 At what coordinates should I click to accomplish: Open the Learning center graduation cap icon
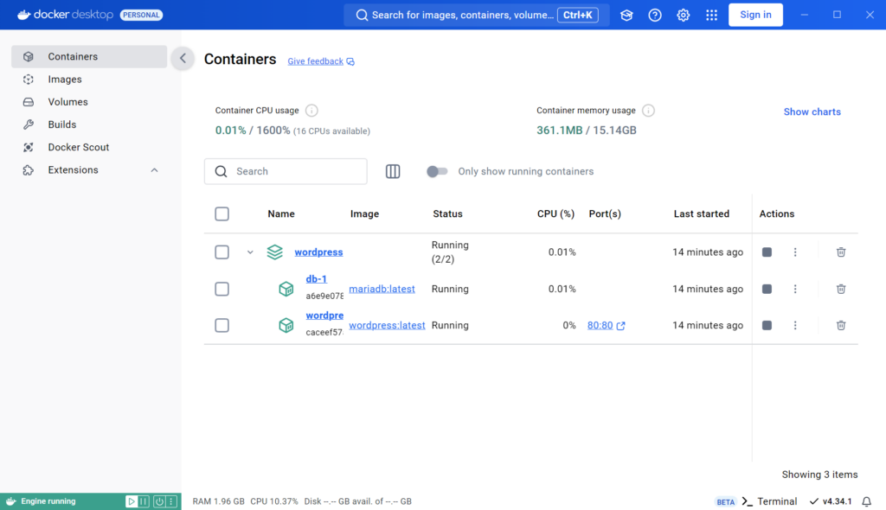[626, 15]
